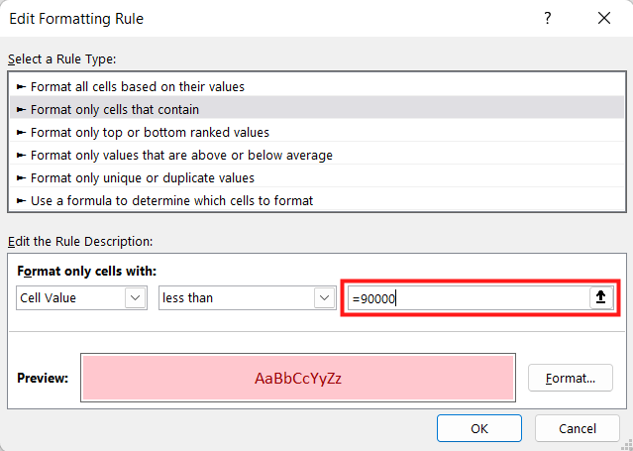Click the resize grip at dialog corner
This screenshot has width=633, height=451.
(628, 445)
